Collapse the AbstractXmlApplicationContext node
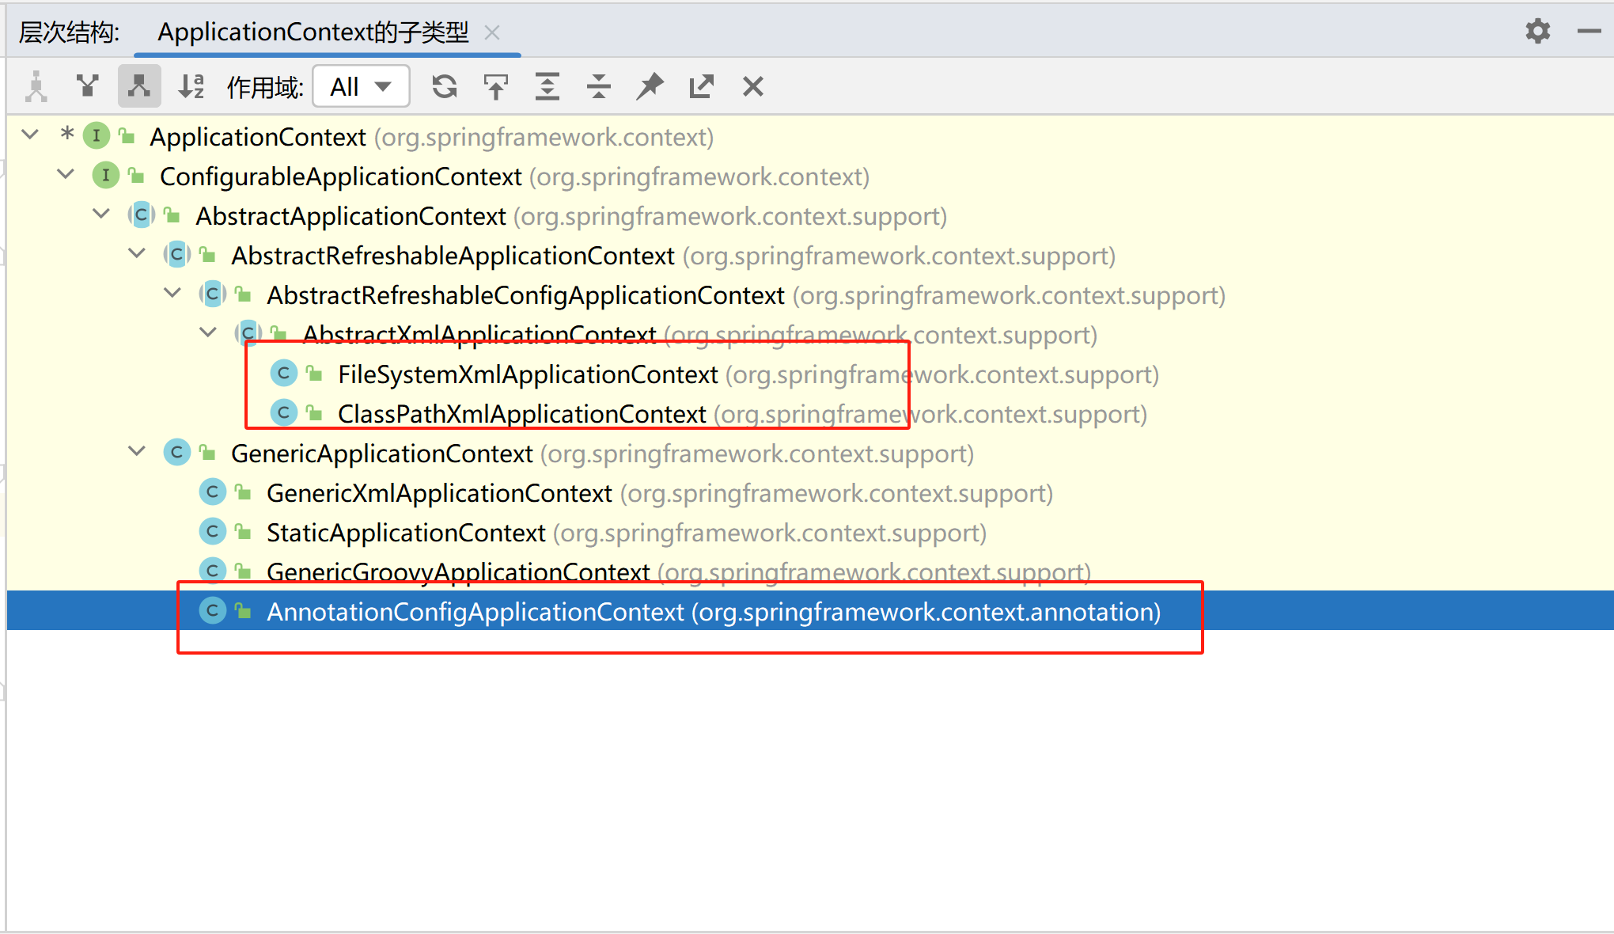This screenshot has height=934, width=1614. [x=208, y=332]
